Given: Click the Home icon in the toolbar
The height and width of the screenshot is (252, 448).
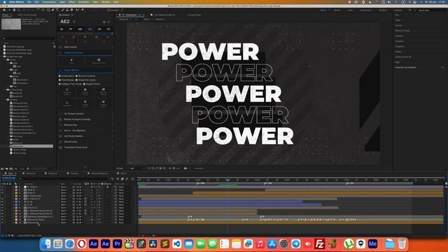Looking at the screenshot, I should click(x=4, y=10).
